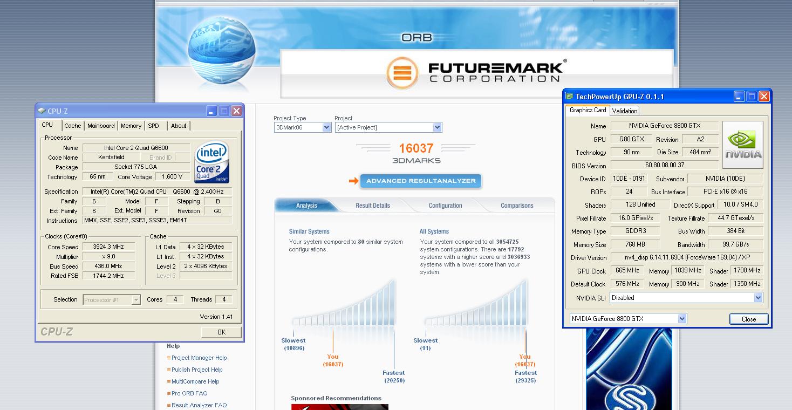Click the Fastest (29325) label under All Systems

pos(525,377)
